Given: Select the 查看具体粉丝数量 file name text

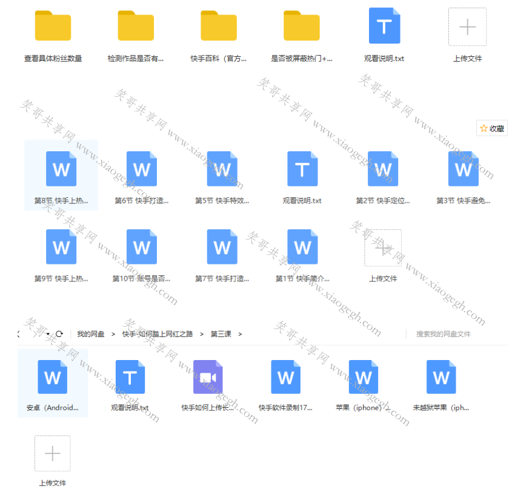Looking at the screenshot, I should click(53, 59).
